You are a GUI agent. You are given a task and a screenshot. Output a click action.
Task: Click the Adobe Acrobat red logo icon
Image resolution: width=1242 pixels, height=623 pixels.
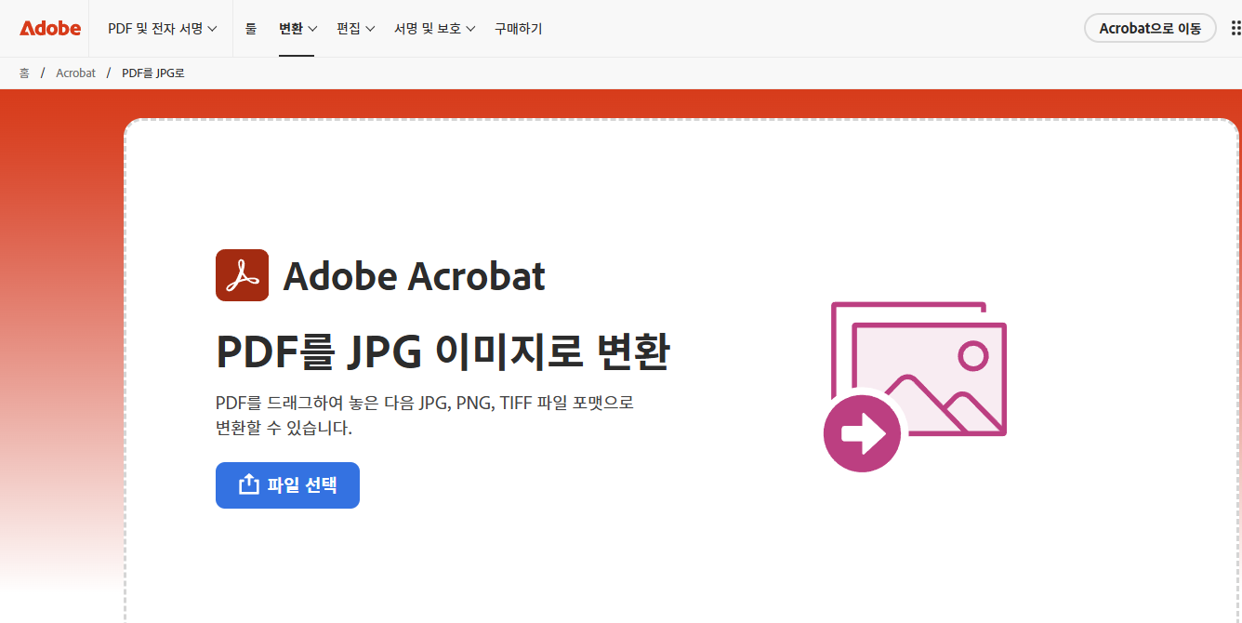242,275
